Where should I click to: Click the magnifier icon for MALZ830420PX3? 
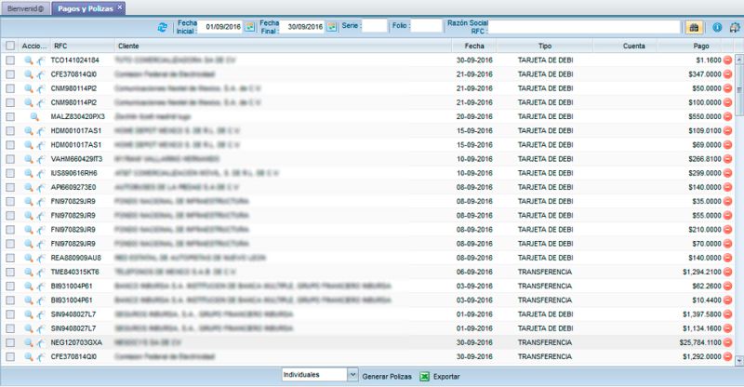34,117
